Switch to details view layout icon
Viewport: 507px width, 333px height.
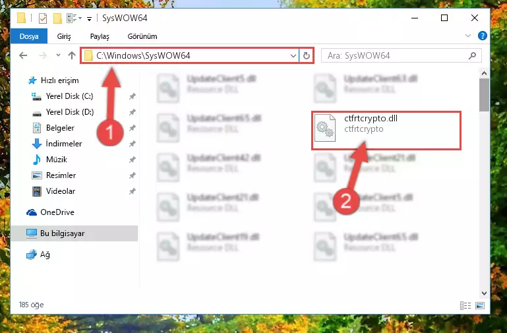pos(465,305)
